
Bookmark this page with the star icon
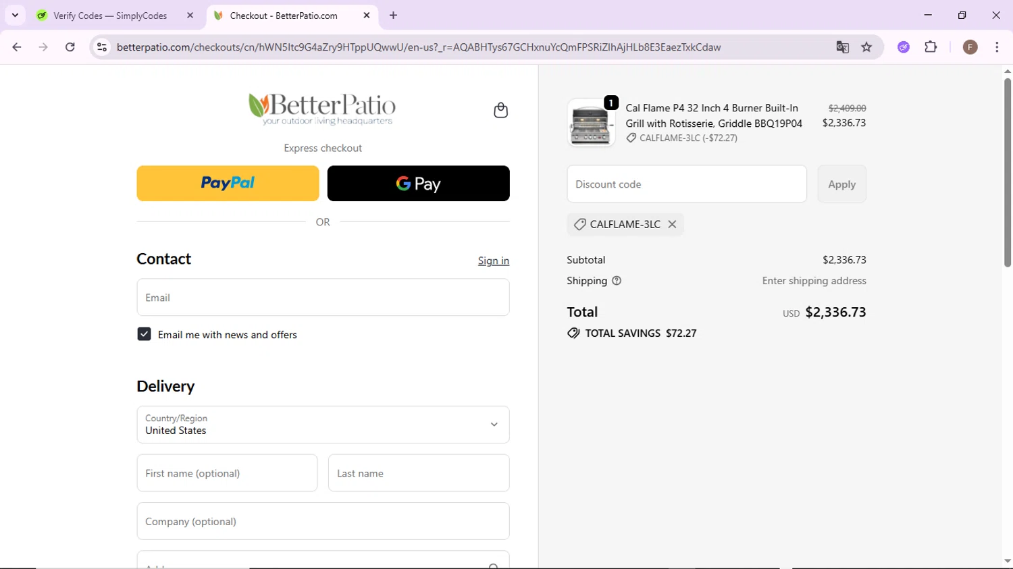pos(866,47)
